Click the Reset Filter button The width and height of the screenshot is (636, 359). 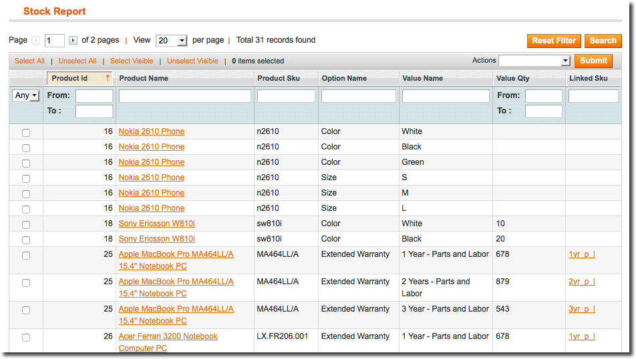point(554,41)
